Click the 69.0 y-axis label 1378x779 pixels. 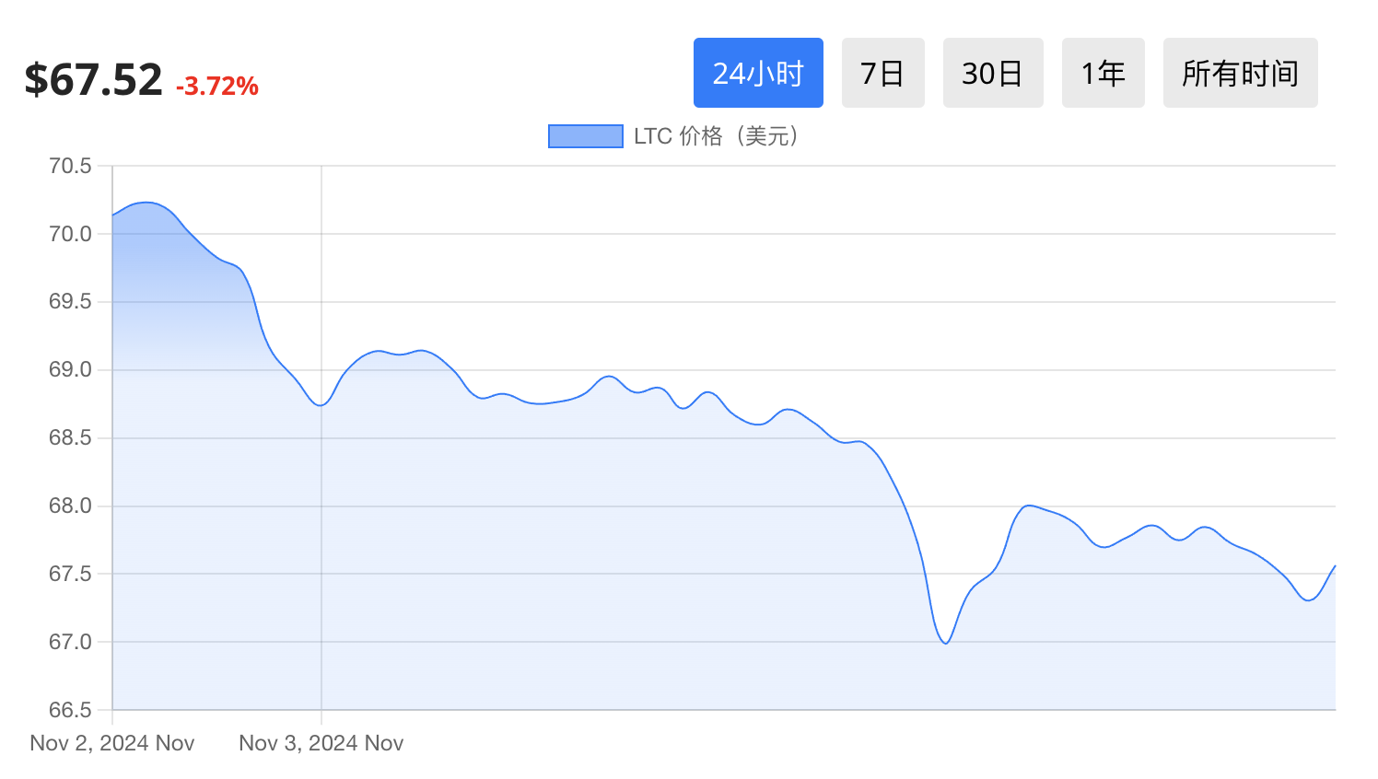point(70,369)
